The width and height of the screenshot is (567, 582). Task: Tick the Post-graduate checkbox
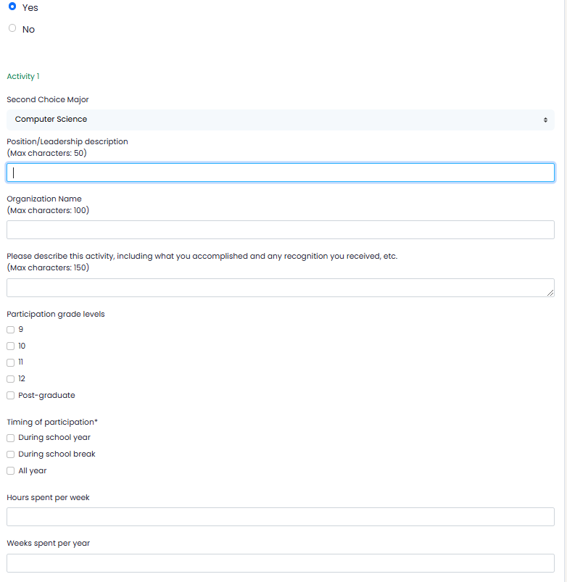pos(10,395)
